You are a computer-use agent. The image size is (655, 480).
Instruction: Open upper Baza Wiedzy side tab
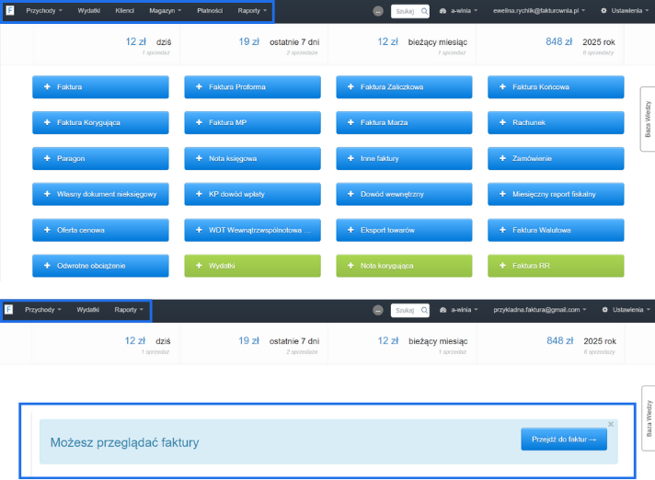pyautogui.click(x=648, y=119)
